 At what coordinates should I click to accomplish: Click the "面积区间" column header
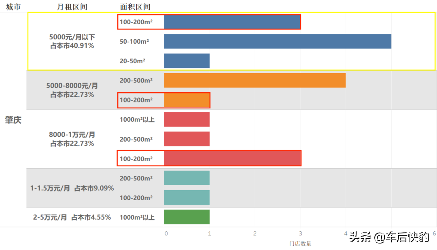coord(135,7)
